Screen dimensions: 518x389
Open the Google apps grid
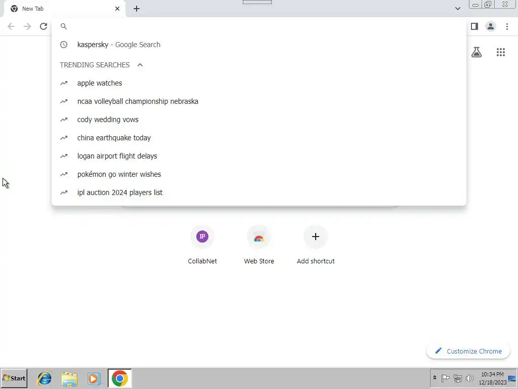501,52
